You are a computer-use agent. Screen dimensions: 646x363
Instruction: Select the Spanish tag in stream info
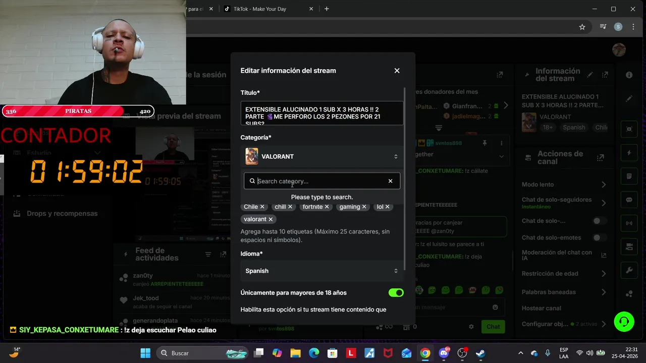574,128
